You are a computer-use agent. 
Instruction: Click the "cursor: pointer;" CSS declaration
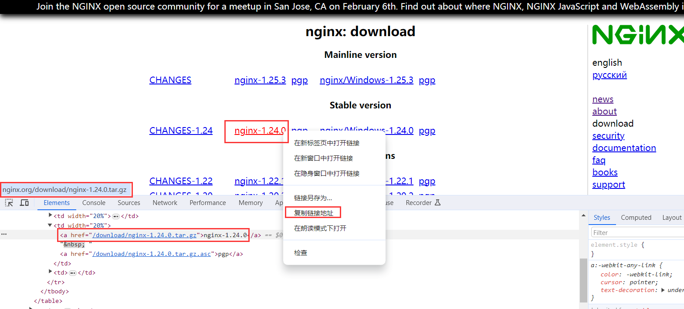629,282
